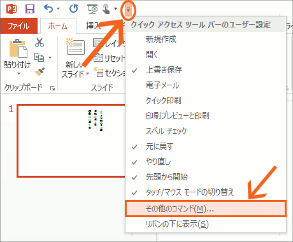Open the copy options dropdown arrow
Image resolution: width=293 pixels, height=242 pixels.
[50, 57]
